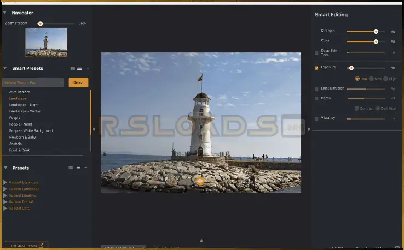Select Low exposure radio option

[357, 79]
